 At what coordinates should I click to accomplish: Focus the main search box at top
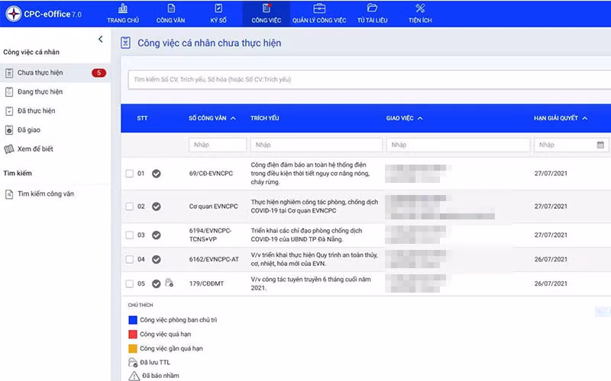pos(367,79)
